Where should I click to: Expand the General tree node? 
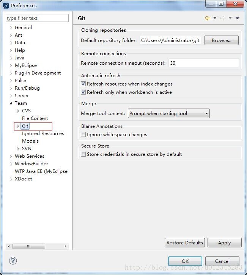point(11,28)
